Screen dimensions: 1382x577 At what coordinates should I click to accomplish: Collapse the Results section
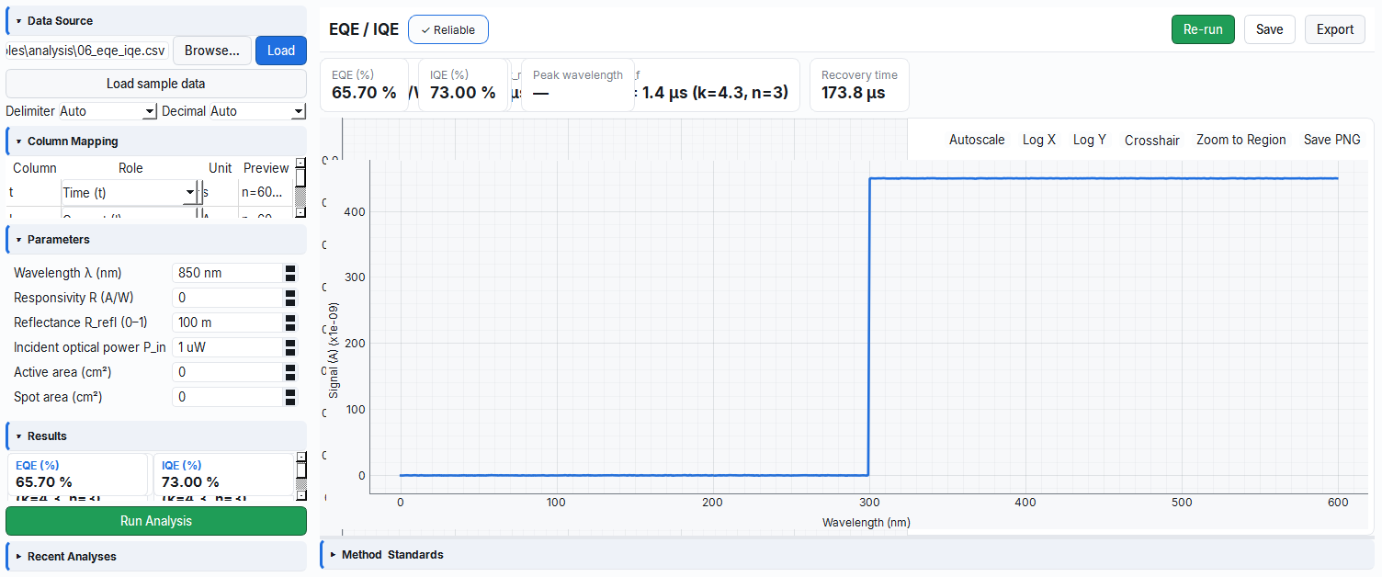155,436
